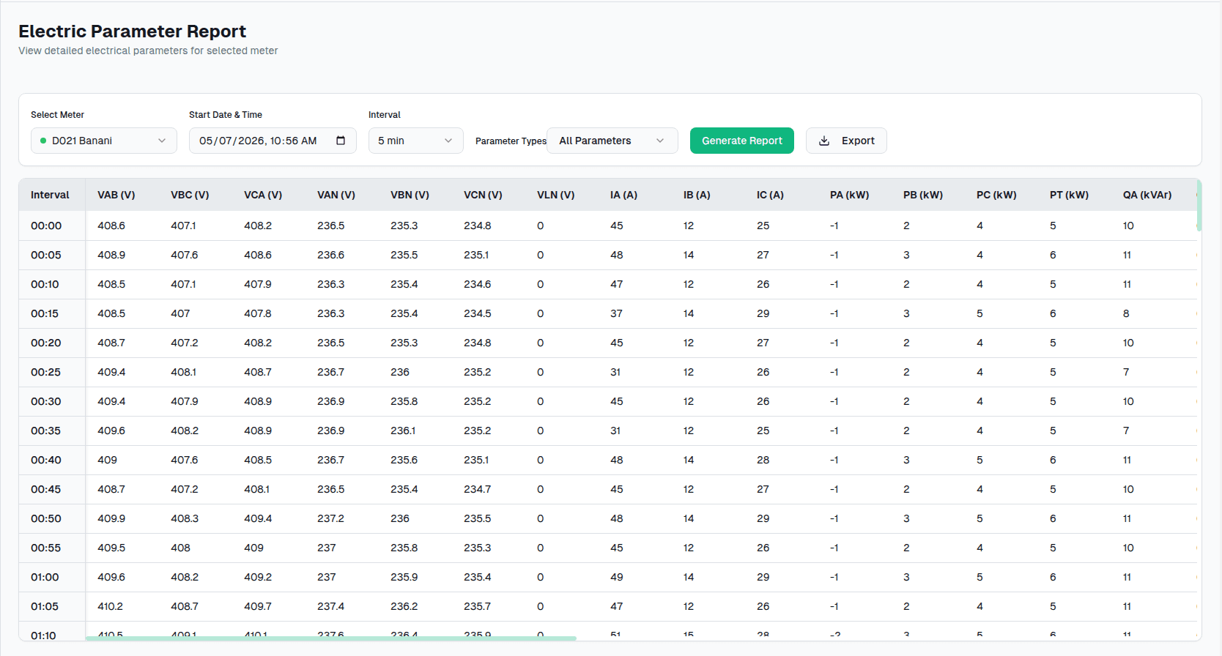Image resolution: width=1222 pixels, height=656 pixels.
Task: Open the Select Meter dropdown D021 Banani
Action: (104, 141)
